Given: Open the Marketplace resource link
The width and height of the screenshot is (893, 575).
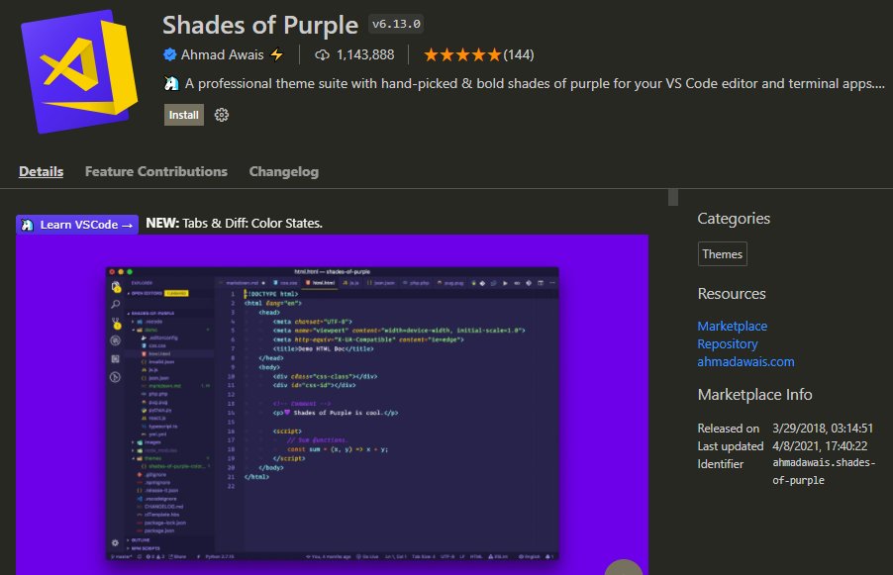Looking at the screenshot, I should click(x=733, y=327).
